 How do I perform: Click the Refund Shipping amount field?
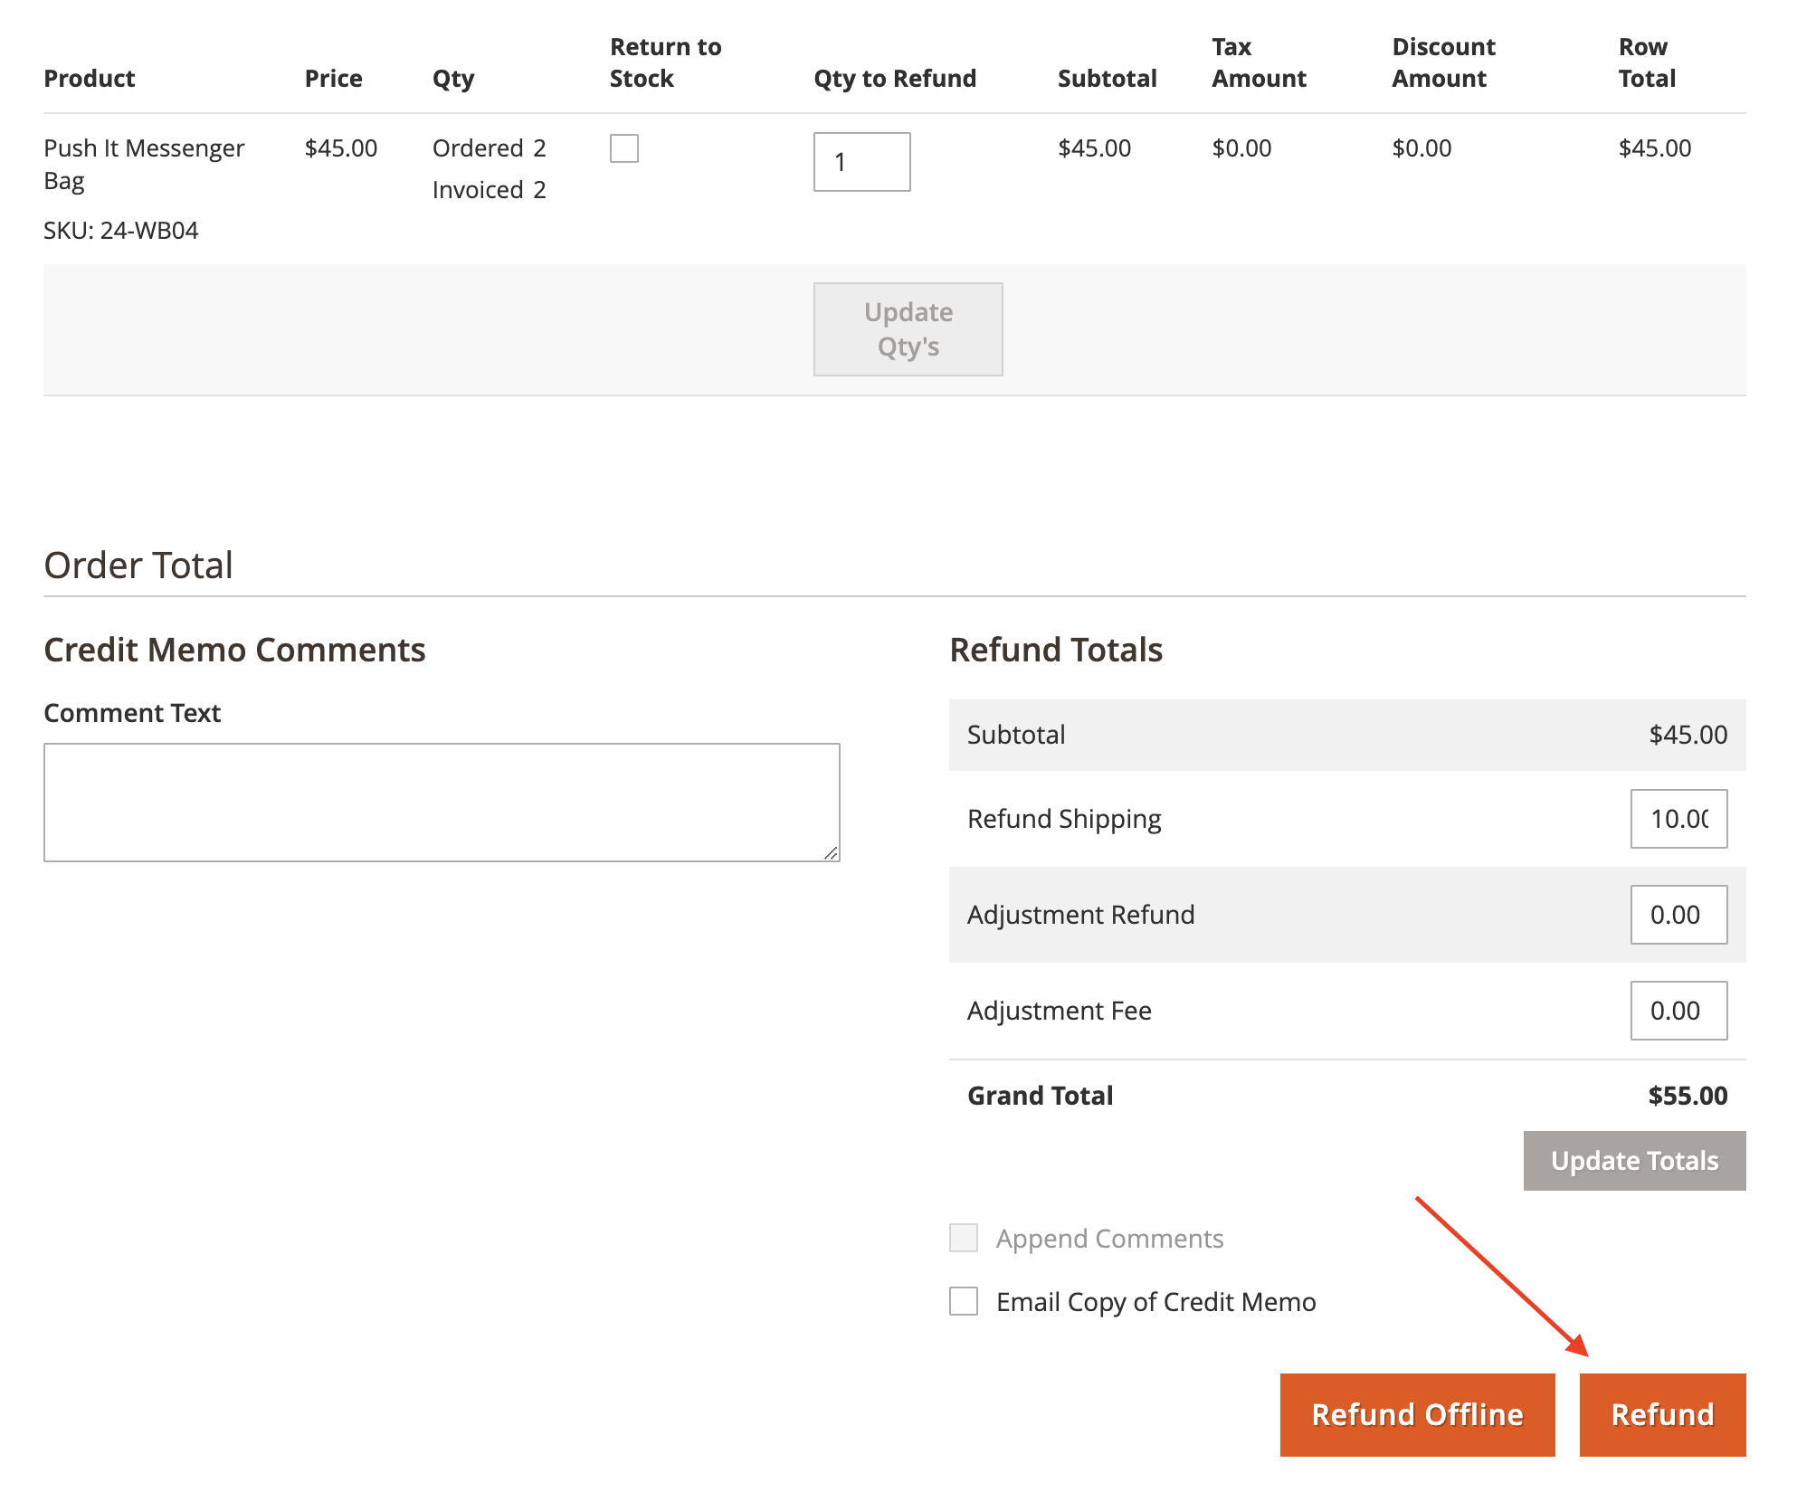(x=1678, y=819)
